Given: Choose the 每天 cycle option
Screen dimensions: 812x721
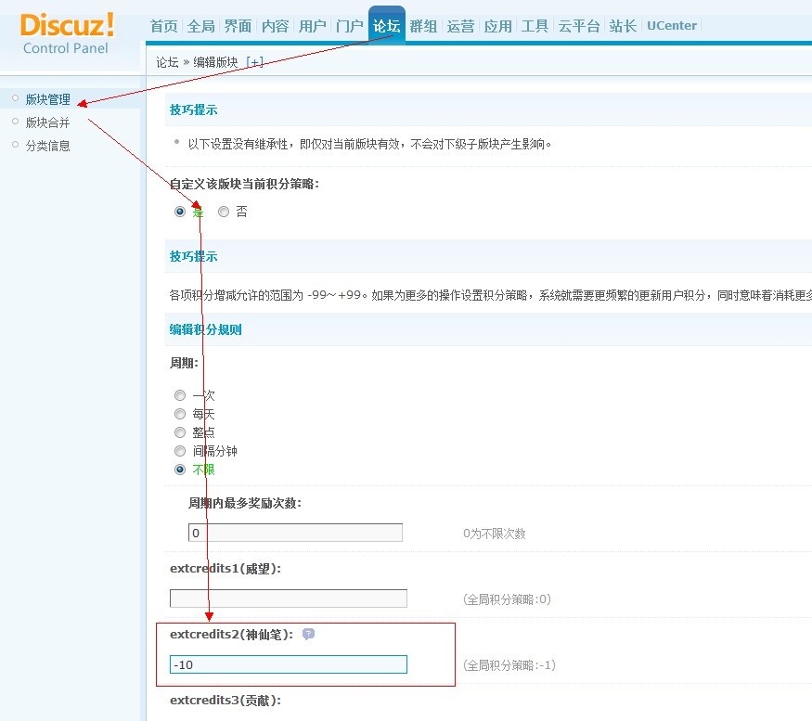Looking at the screenshot, I should point(180,414).
